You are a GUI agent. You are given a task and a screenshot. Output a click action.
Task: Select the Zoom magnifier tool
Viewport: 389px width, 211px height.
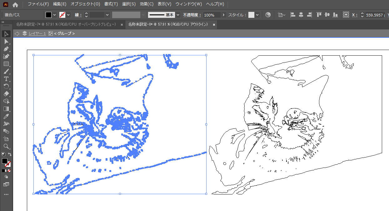point(6,146)
